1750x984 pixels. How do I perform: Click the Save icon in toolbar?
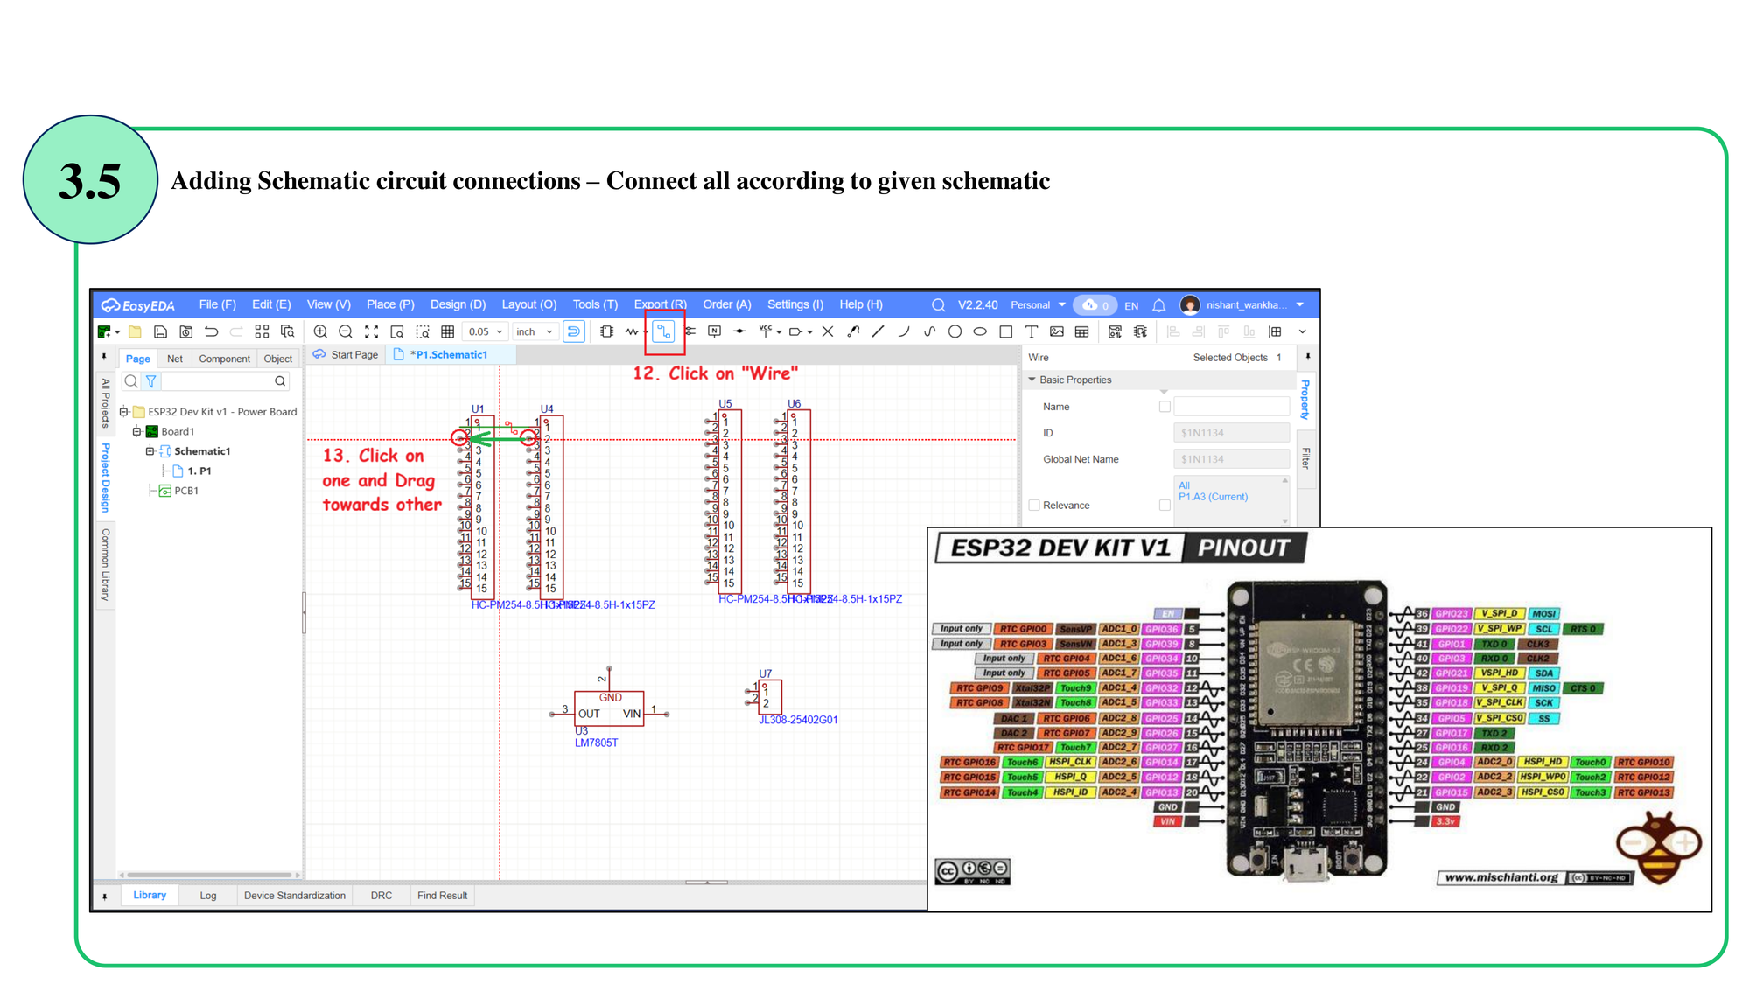point(160,331)
